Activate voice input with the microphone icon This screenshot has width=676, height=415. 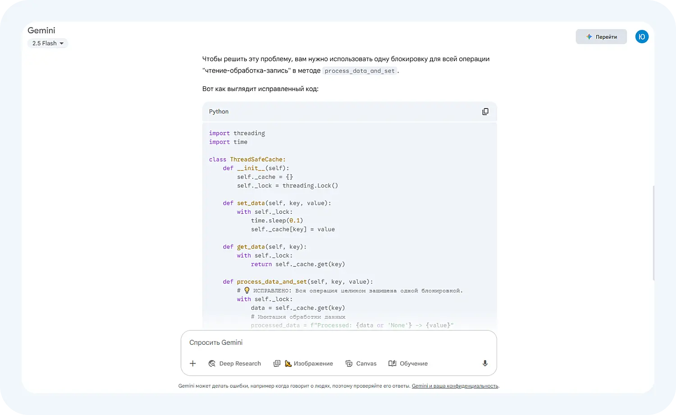[x=485, y=363]
